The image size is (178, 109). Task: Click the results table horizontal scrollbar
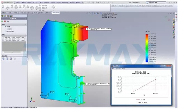pos(14,52)
